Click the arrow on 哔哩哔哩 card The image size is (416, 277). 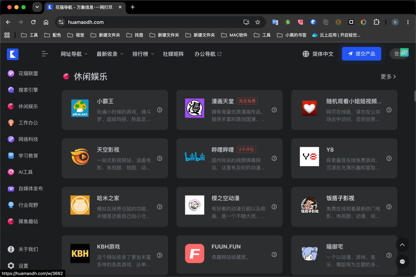click(274, 158)
